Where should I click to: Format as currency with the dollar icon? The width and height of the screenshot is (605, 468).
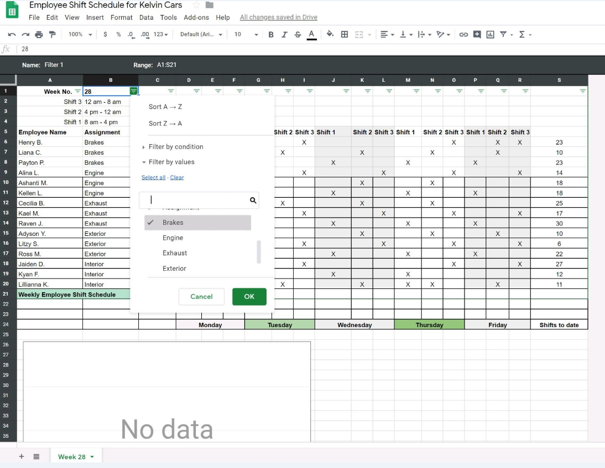[x=105, y=34]
